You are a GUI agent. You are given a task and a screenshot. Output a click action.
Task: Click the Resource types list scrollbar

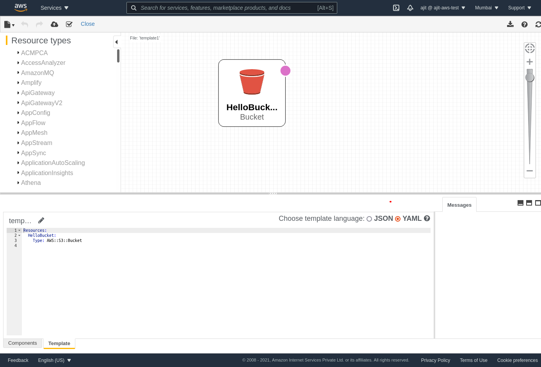118,55
